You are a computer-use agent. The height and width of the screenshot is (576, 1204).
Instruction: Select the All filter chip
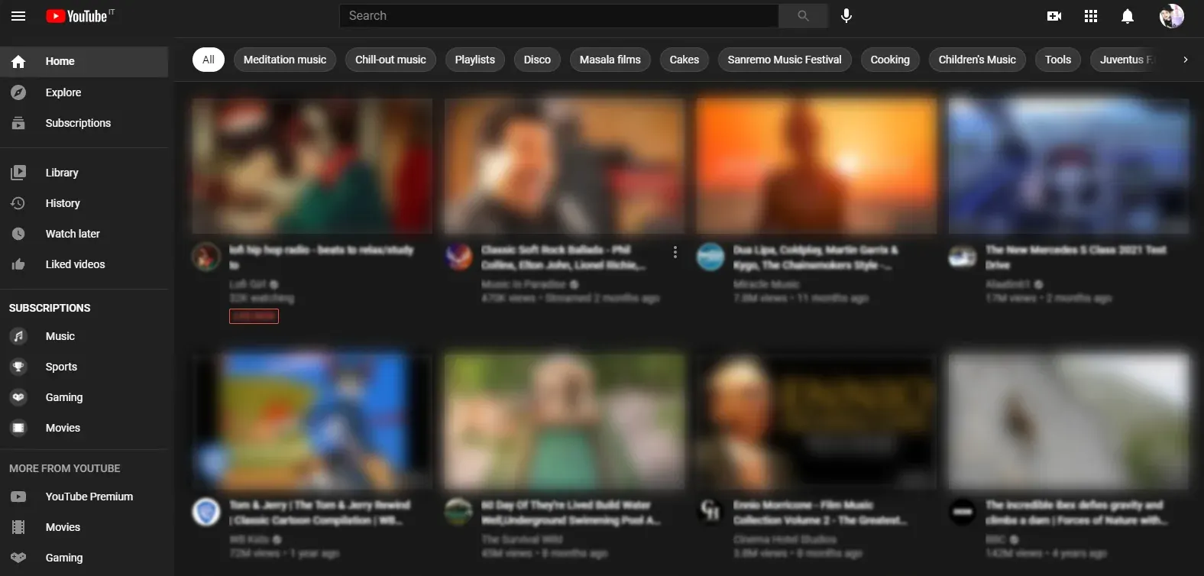click(209, 60)
